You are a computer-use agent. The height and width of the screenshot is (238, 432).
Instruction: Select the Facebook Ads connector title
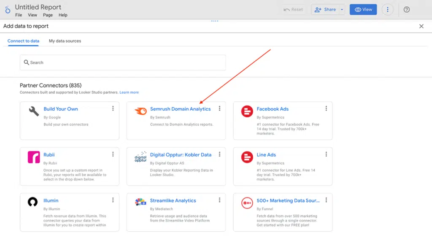pyautogui.click(x=273, y=109)
